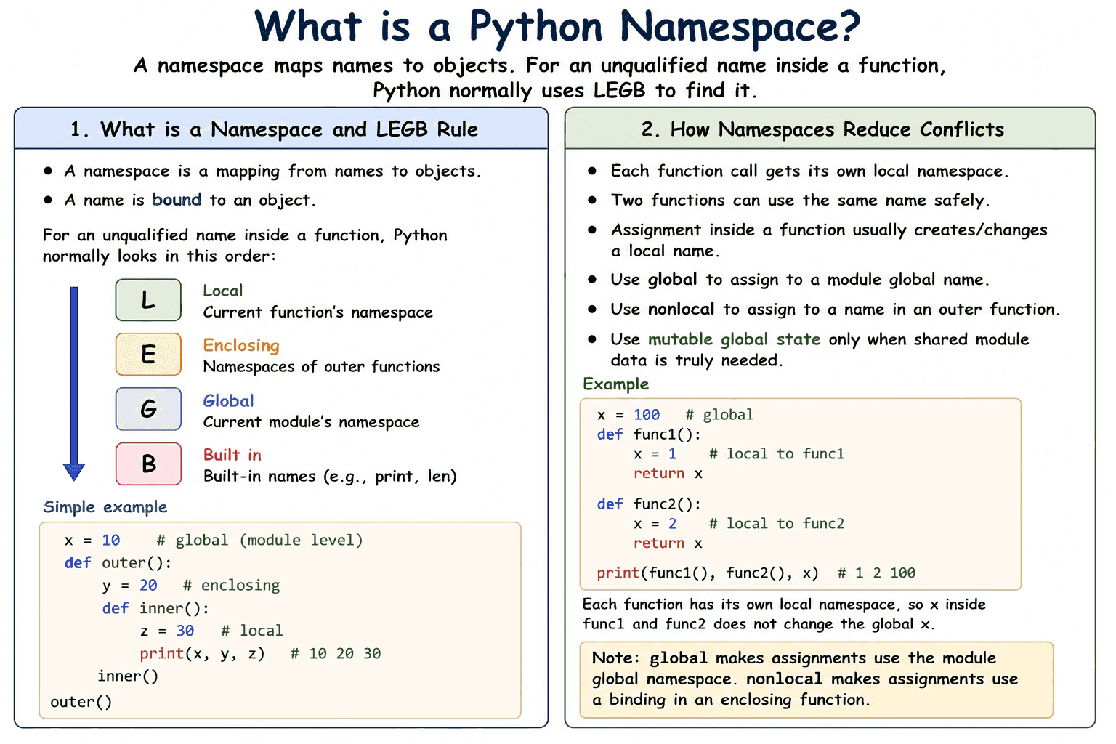Click the green L box for Local
1116x744 pixels.
click(x=148, y=300)
